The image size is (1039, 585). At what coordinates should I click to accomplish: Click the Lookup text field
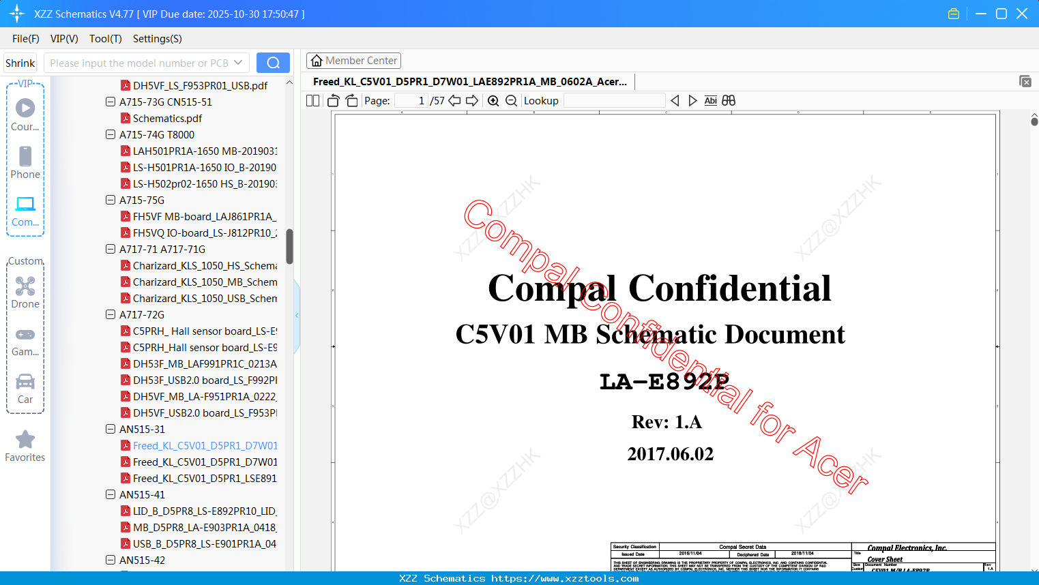coord(614,101)
